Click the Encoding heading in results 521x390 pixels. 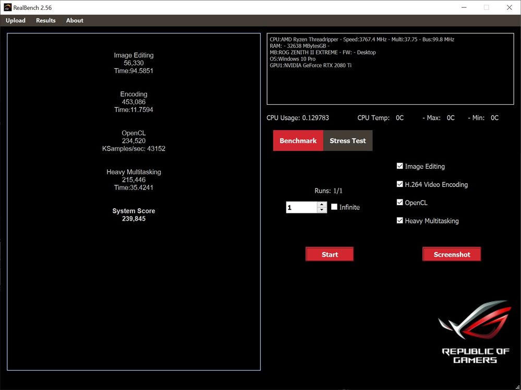pyautogui.click(x=134, y=94)
